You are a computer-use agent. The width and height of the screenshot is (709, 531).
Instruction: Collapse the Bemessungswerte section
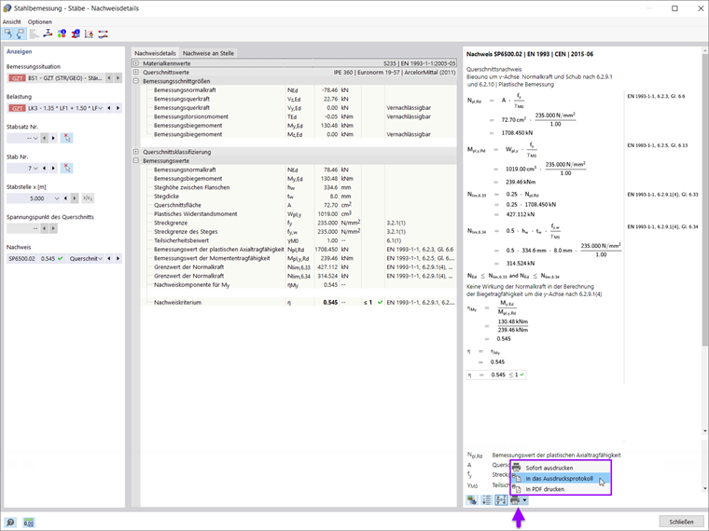[x=135, y=161]
